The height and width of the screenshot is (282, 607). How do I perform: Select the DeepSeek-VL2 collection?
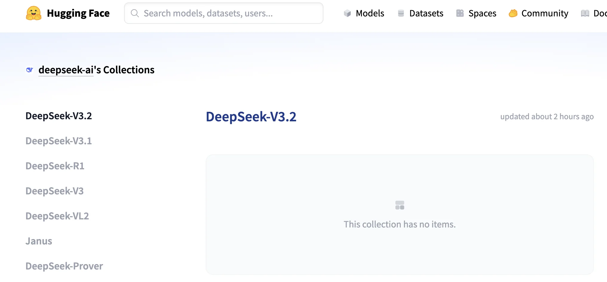click(x=57, y=216)
